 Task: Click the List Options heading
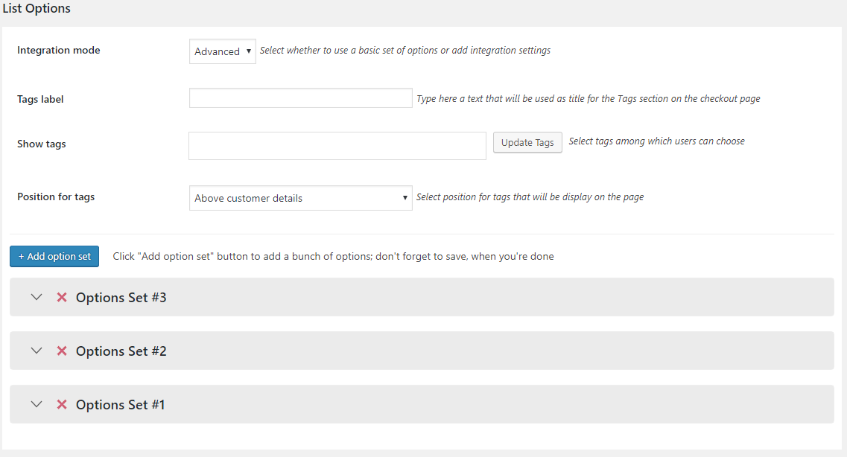point(37,9)
